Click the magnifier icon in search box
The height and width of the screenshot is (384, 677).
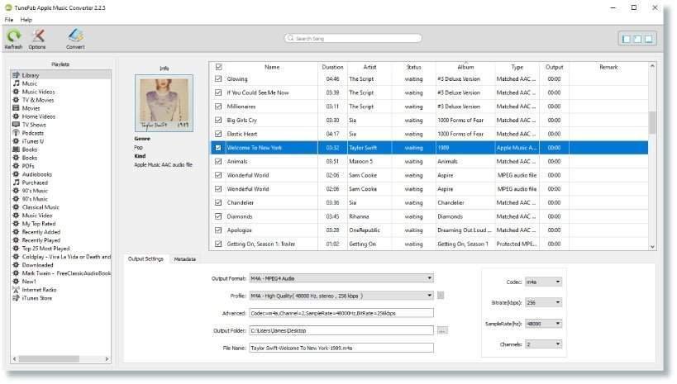tap(291, 38)
